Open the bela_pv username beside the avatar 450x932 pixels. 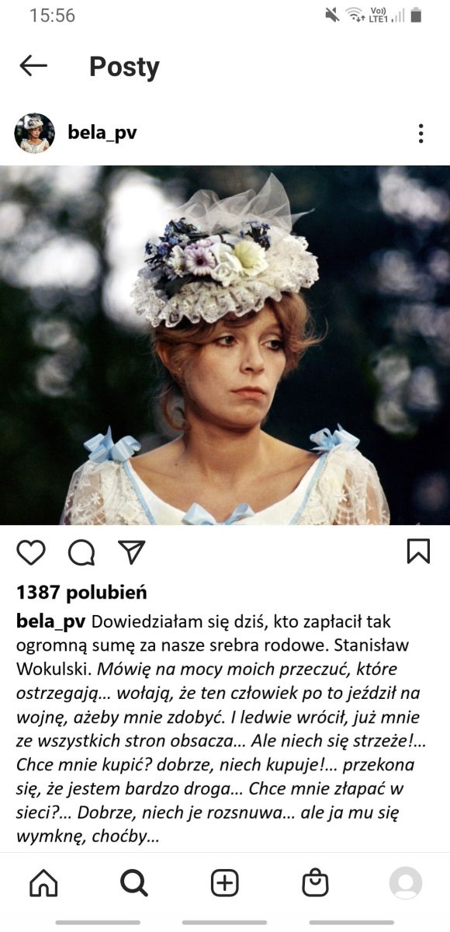pos(102,133)
